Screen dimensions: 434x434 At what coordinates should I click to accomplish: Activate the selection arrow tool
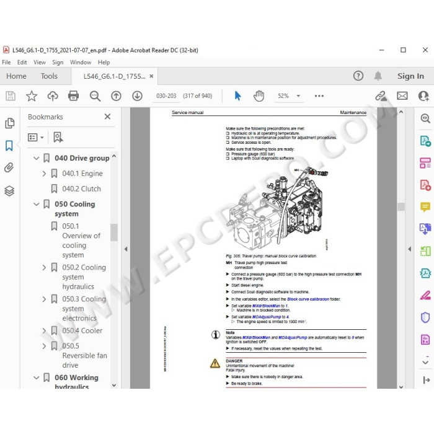coord(237,95)
